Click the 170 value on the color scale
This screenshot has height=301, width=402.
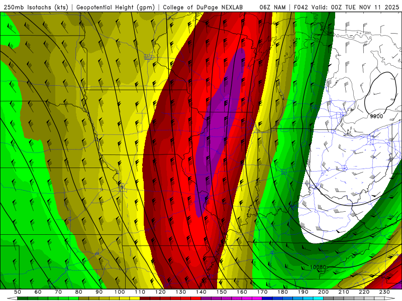(262, 292)
